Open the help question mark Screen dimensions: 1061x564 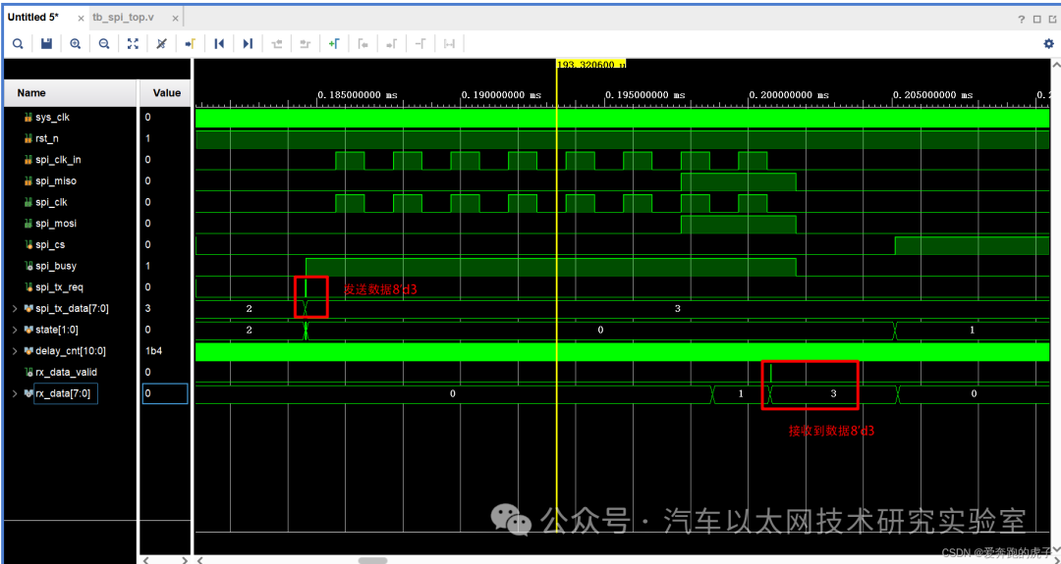click(1022, 19)
